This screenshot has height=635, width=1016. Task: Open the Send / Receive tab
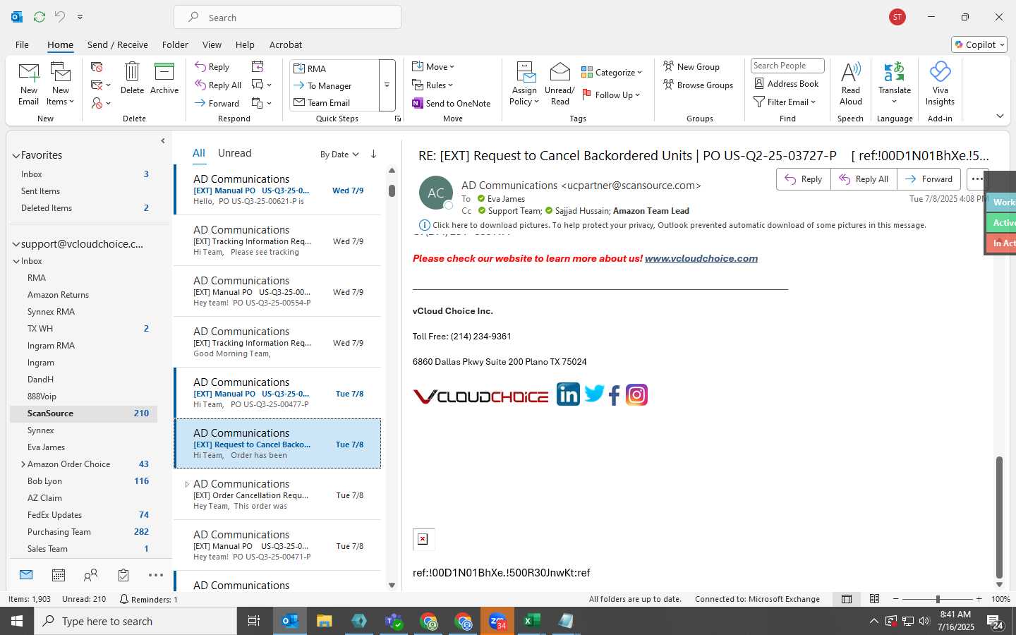pos(118,44)
